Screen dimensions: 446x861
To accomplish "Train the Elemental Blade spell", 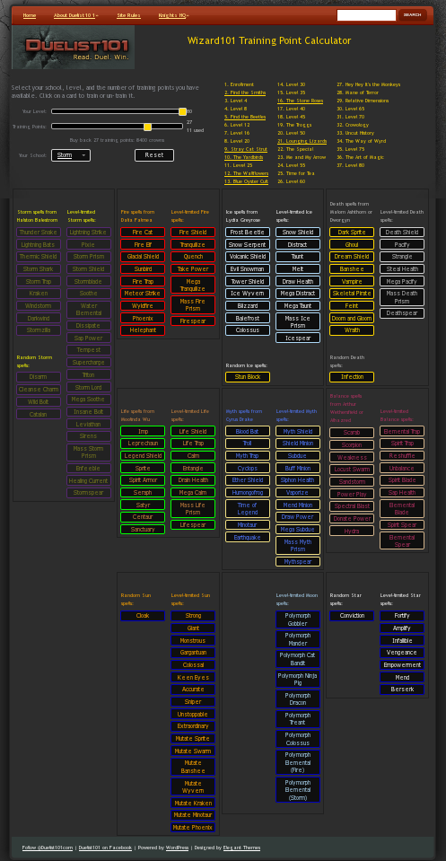I will pos(402,509).
